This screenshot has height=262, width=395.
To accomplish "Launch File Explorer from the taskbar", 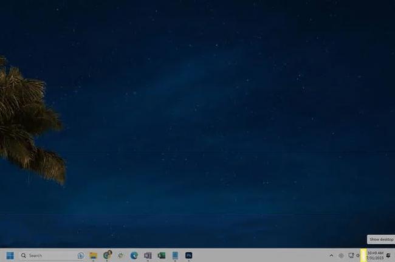I will 94,255.
